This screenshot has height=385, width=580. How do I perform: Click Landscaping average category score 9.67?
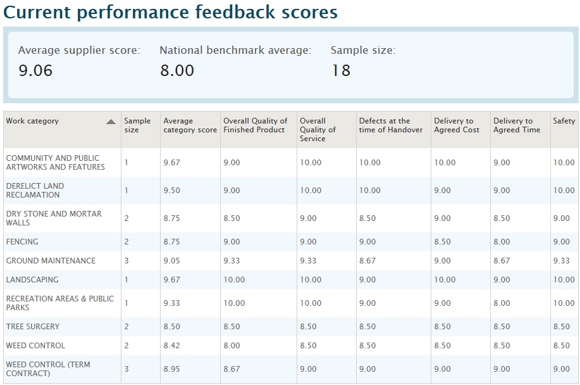[171, 279]
